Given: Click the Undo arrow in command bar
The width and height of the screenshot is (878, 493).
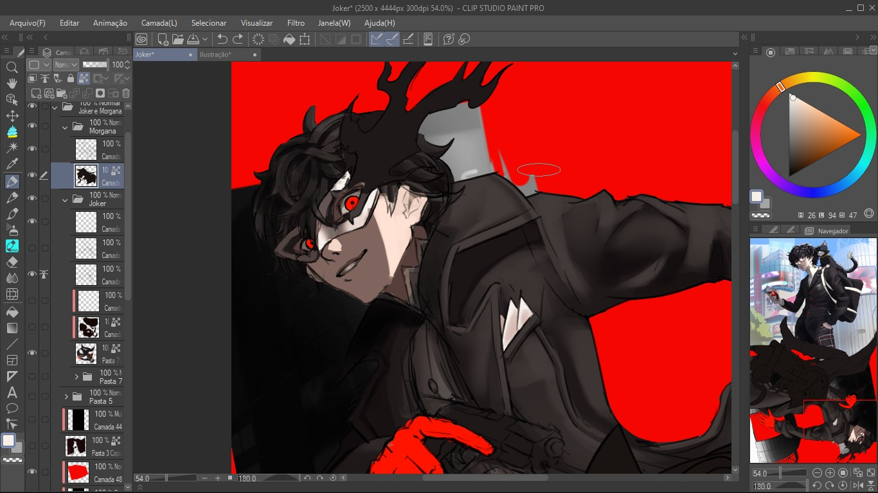Looking at the screenshot, I should (222, 39).
